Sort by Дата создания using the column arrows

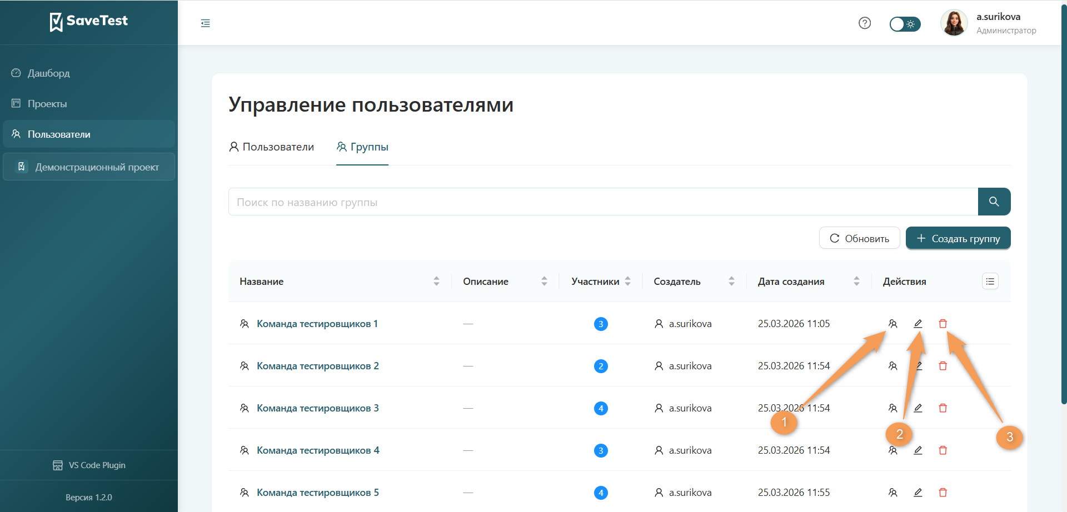(856, 281)
